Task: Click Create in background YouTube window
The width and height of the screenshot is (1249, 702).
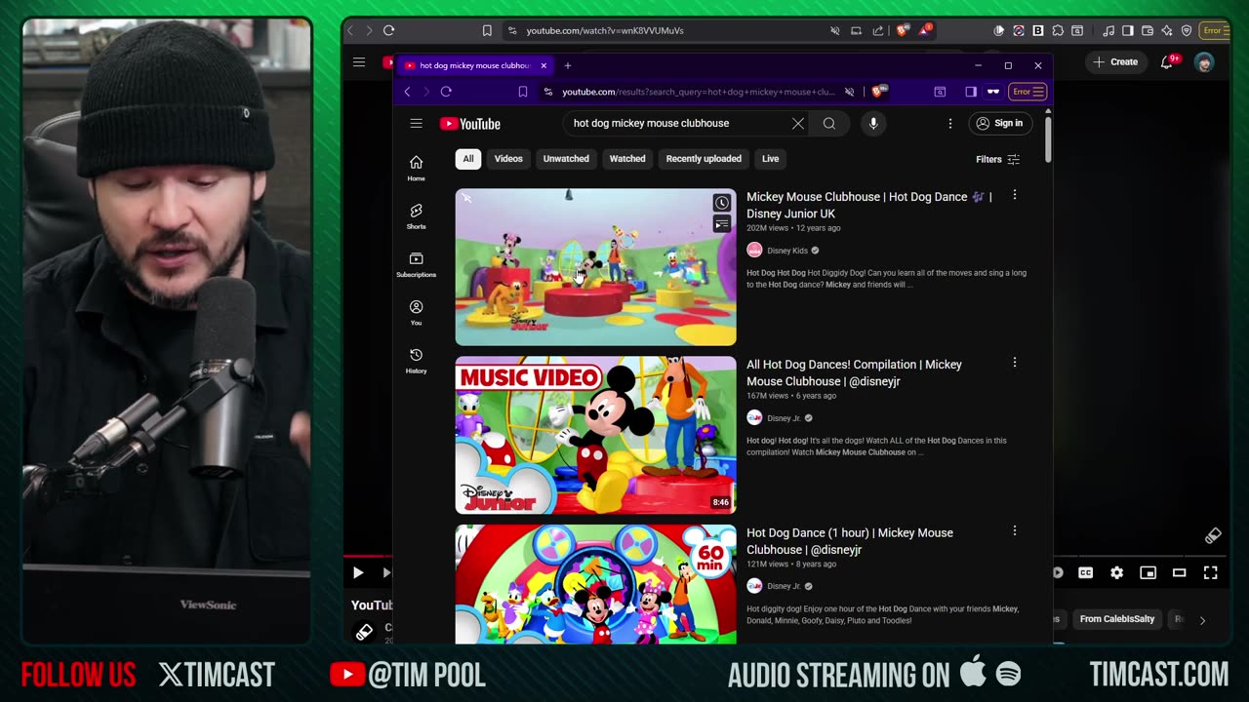Action: point(1115,62)
